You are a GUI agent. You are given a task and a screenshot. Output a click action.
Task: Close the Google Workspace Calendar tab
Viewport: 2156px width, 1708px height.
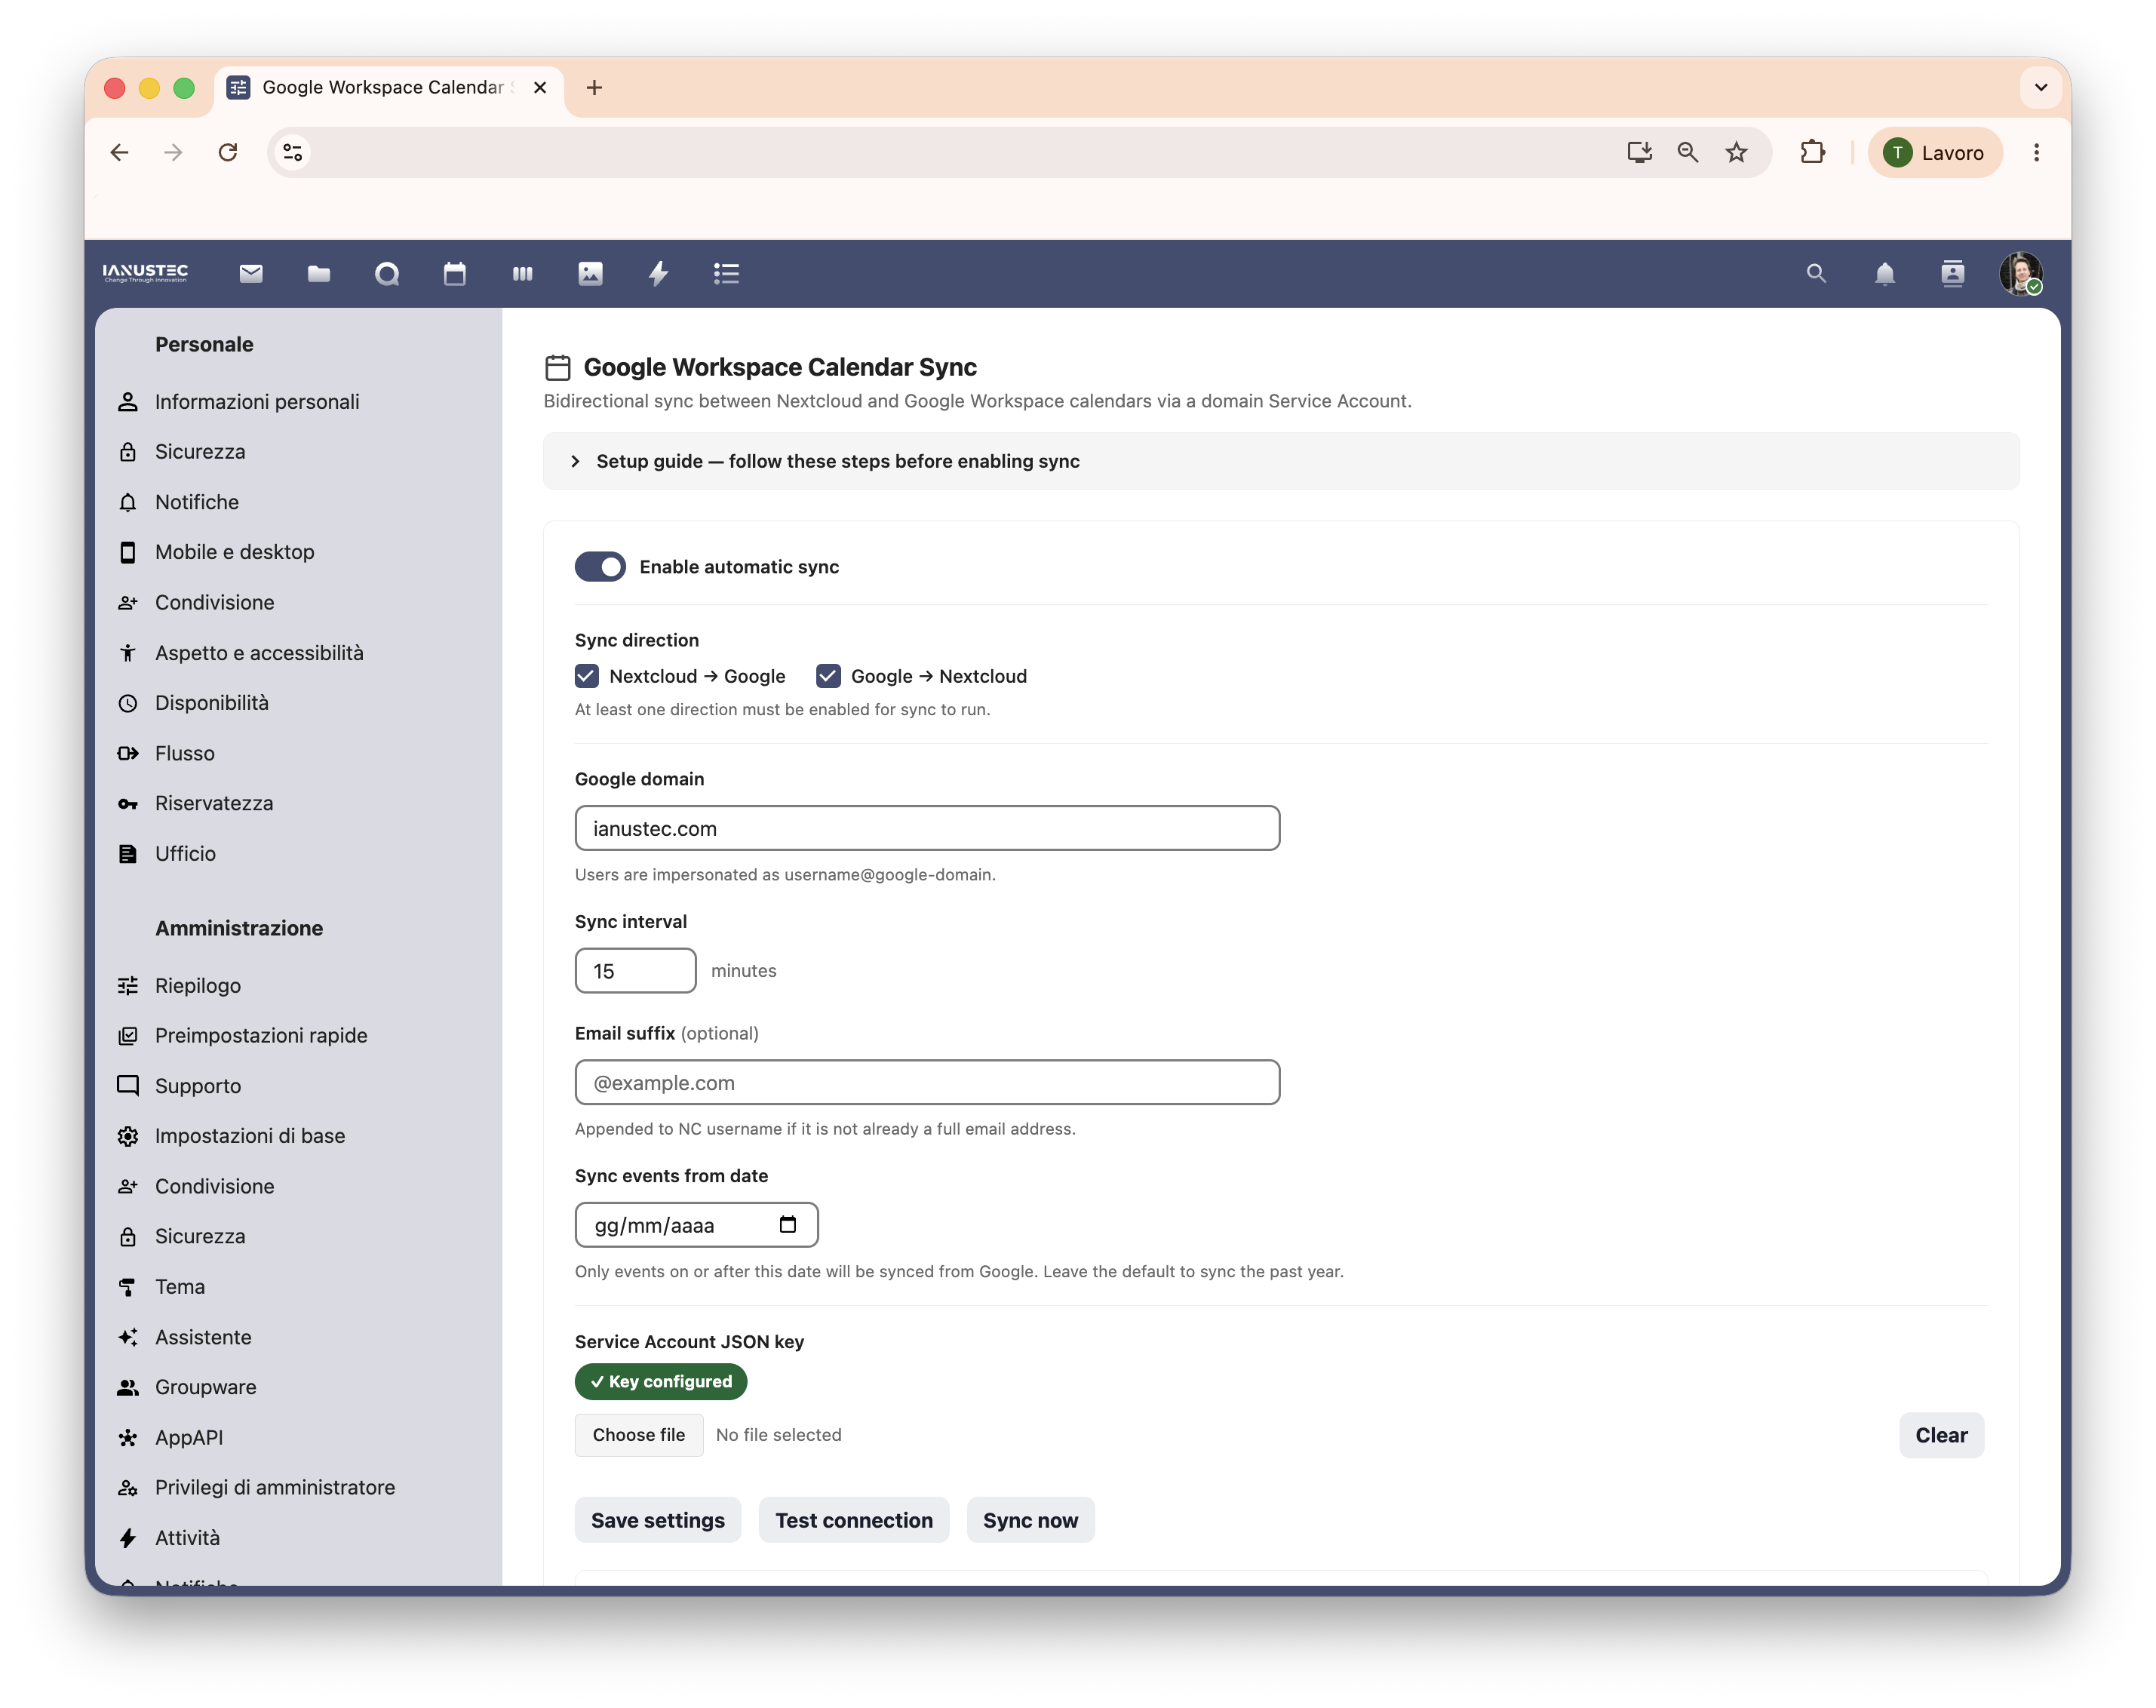[540, 88]
